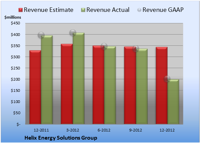Click the "$100" axis value

click(x=15, y=102)
